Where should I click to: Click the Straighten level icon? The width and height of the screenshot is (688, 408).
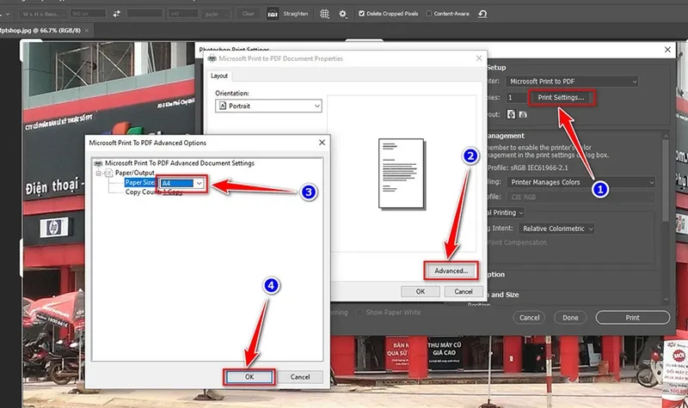[x=273, y=14]
